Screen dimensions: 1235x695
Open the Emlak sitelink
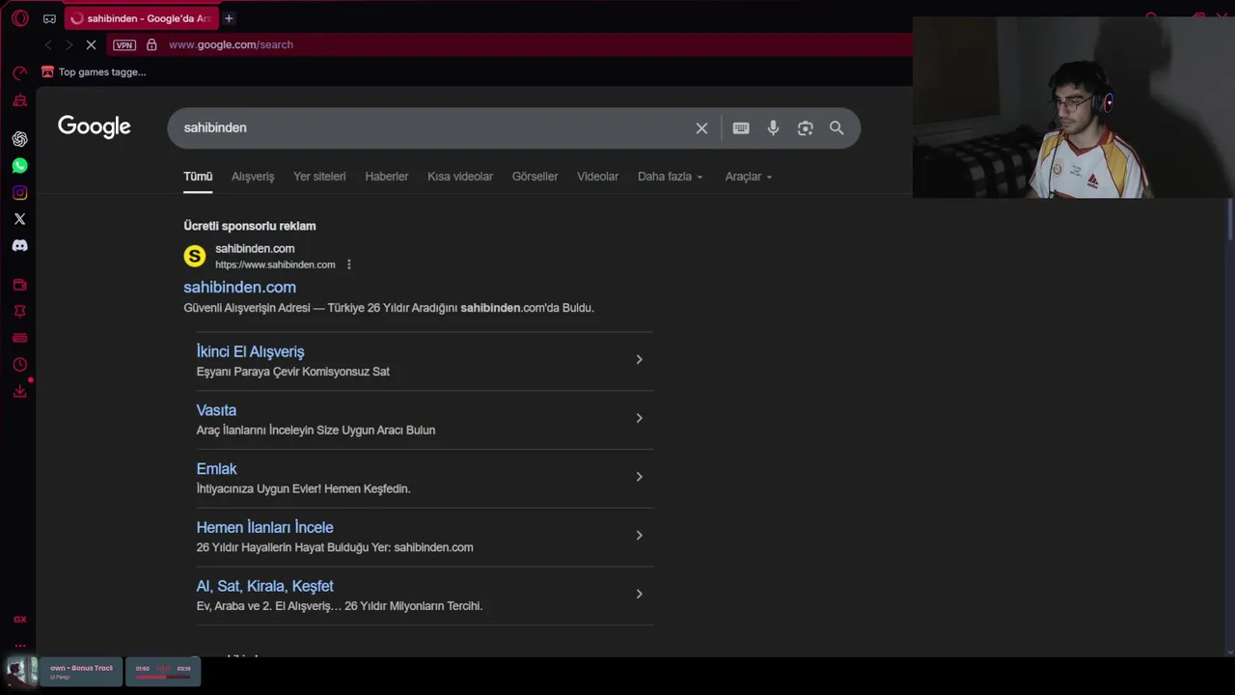(216, 469)
